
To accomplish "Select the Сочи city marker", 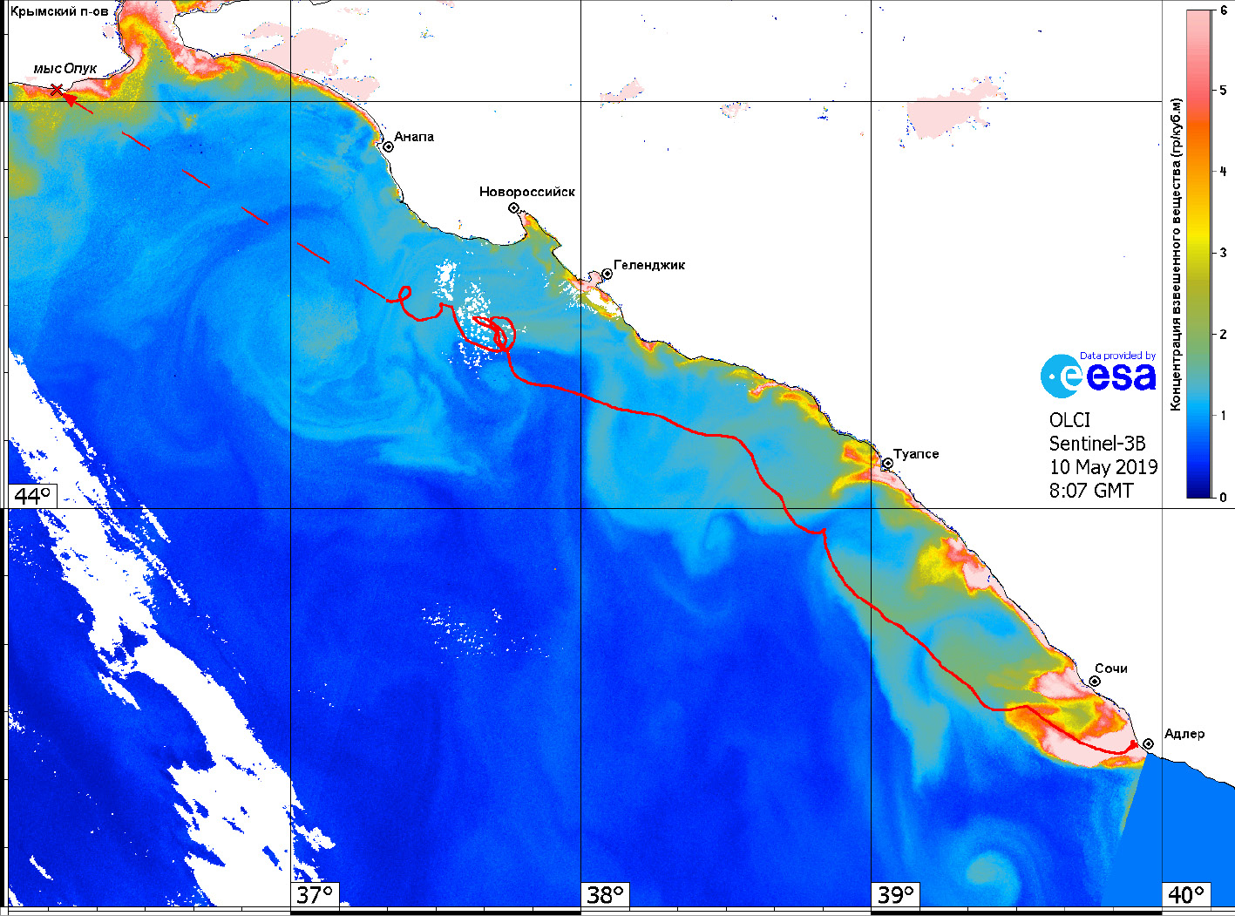I will pos(1095,681).
